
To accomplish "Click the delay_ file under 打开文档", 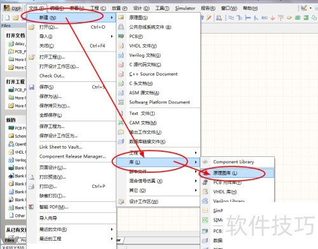I will (17, 44).
